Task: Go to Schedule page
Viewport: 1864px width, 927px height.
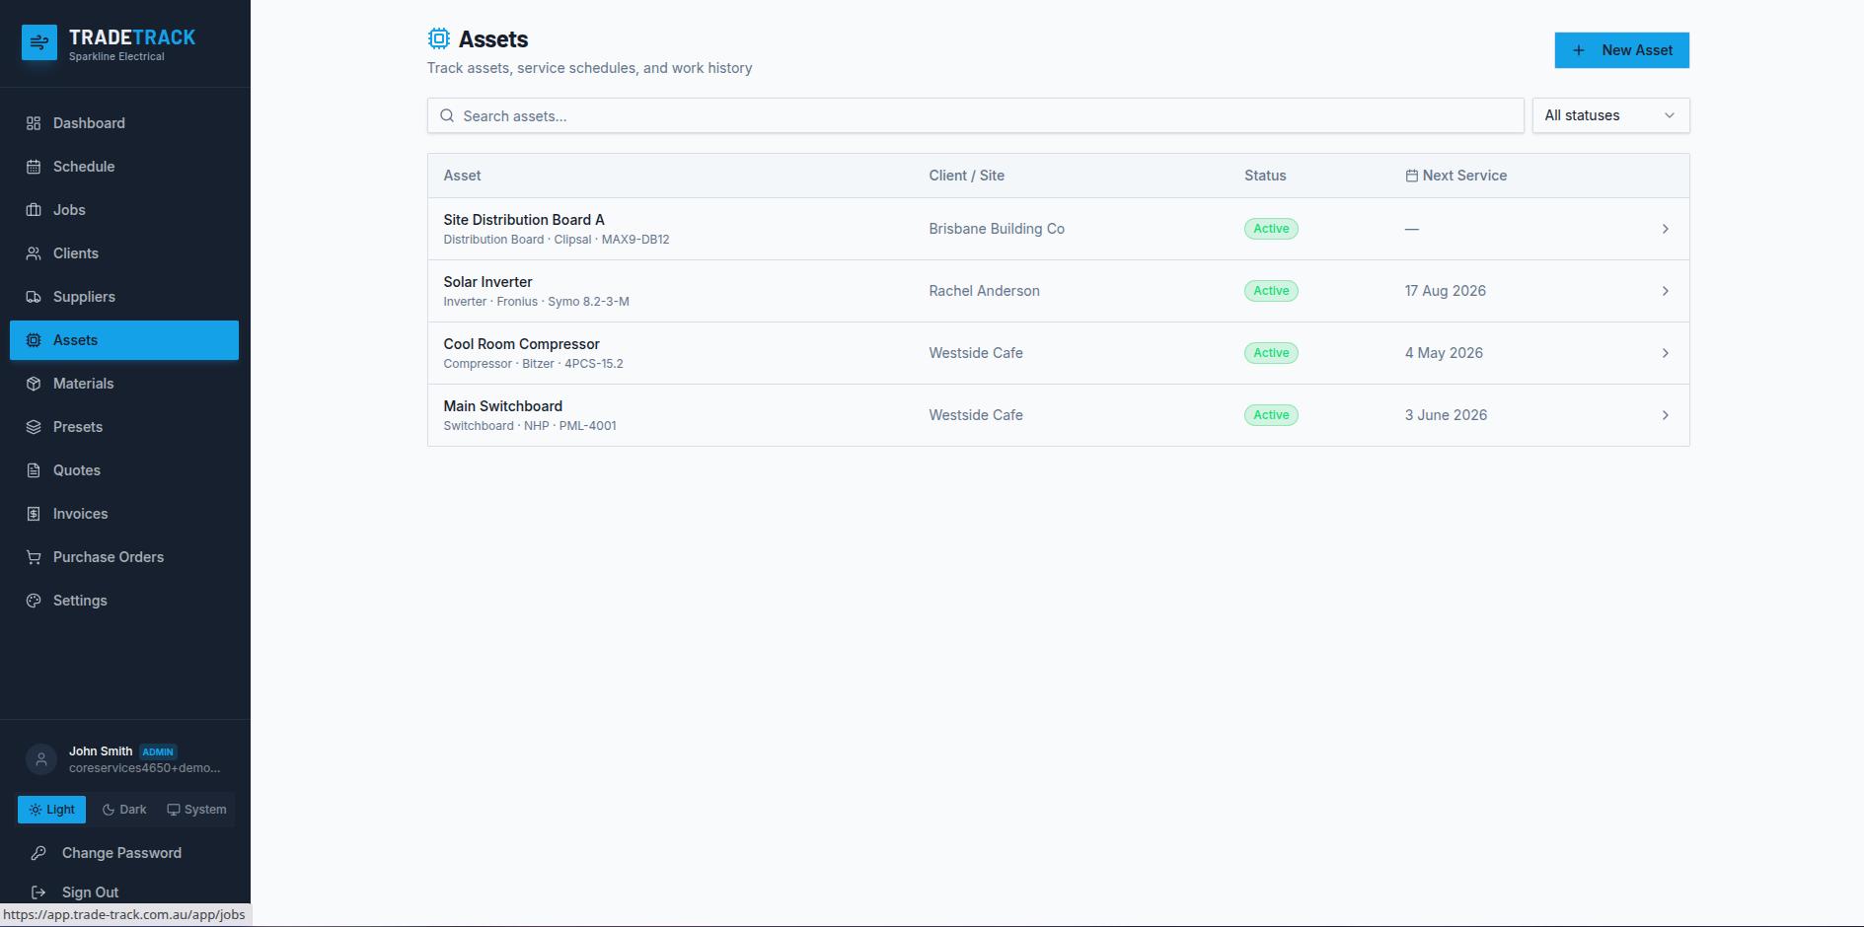Action: tap(124, 167)
